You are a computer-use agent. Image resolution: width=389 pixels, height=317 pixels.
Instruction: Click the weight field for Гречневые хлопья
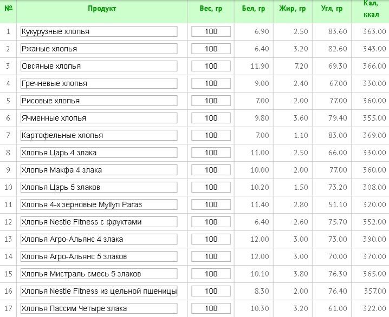[x=211, y=83]
